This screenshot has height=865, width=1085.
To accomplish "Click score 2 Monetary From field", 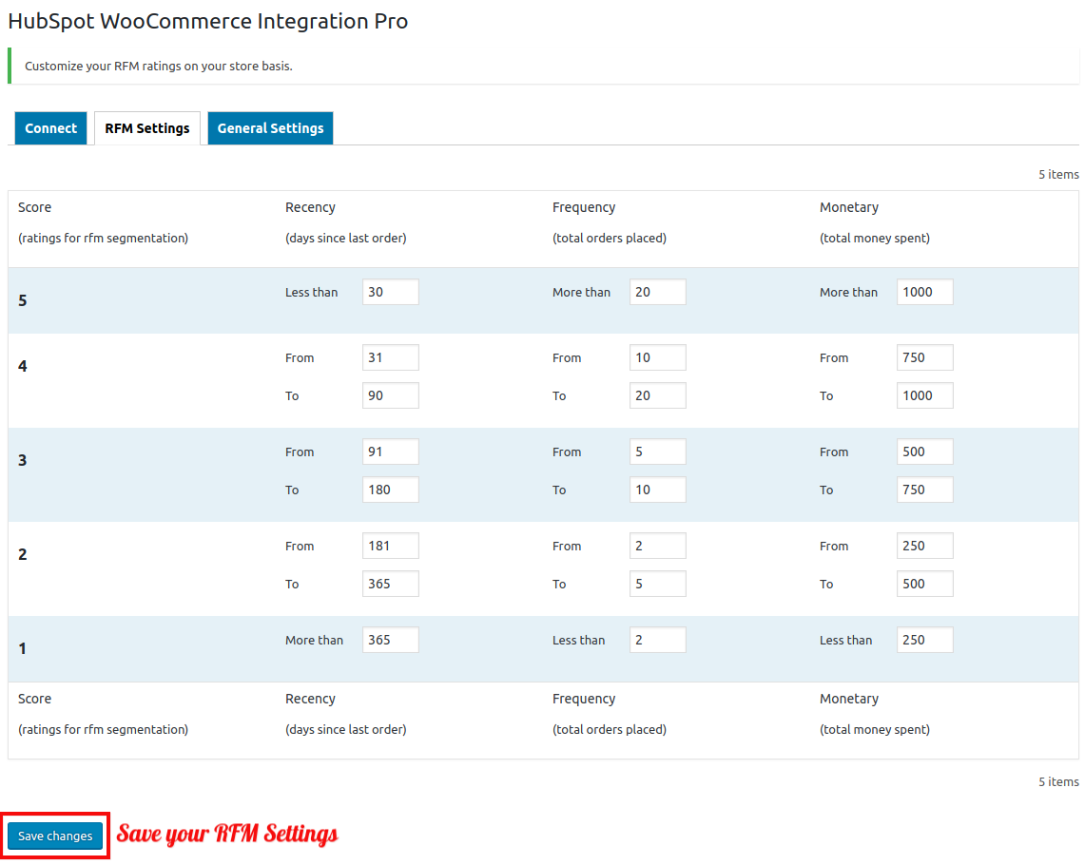I will coord(924,546).
